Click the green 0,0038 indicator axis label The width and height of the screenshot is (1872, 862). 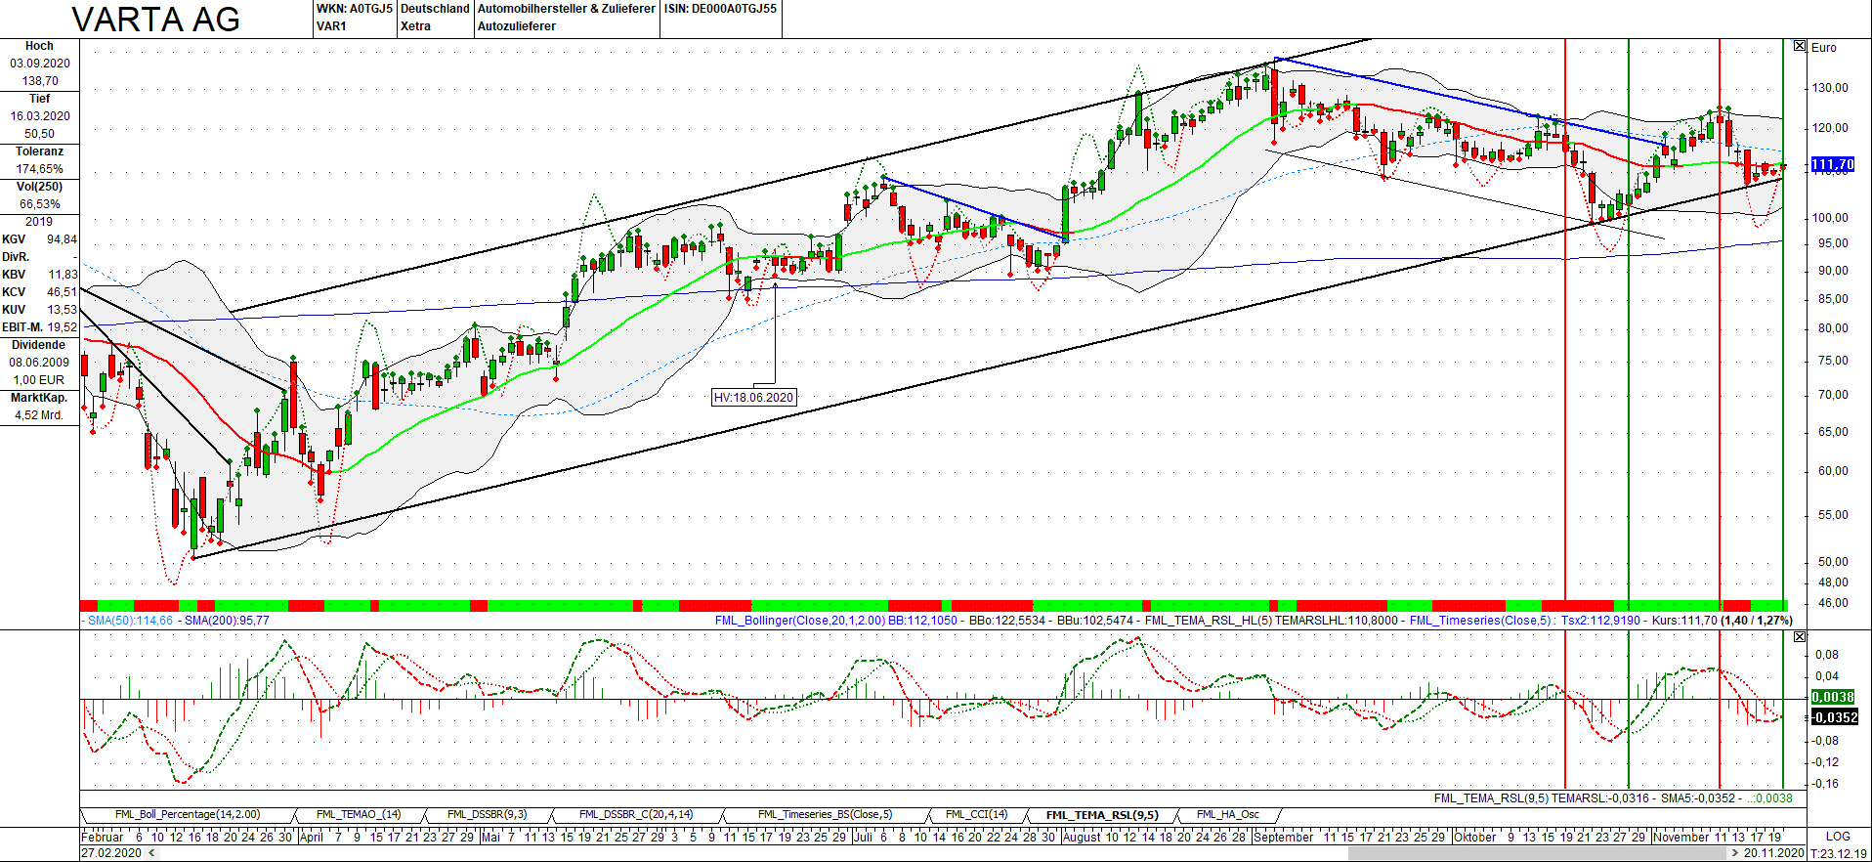point(1833,697)
